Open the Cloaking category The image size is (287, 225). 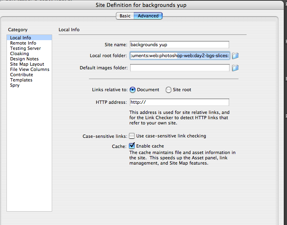(x=19, y=54)
